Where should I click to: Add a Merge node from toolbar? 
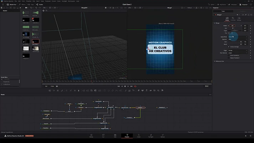point(83,90)
